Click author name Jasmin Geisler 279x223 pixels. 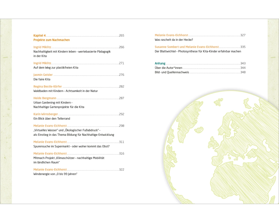pyautogui.click(x=43, y=75)
